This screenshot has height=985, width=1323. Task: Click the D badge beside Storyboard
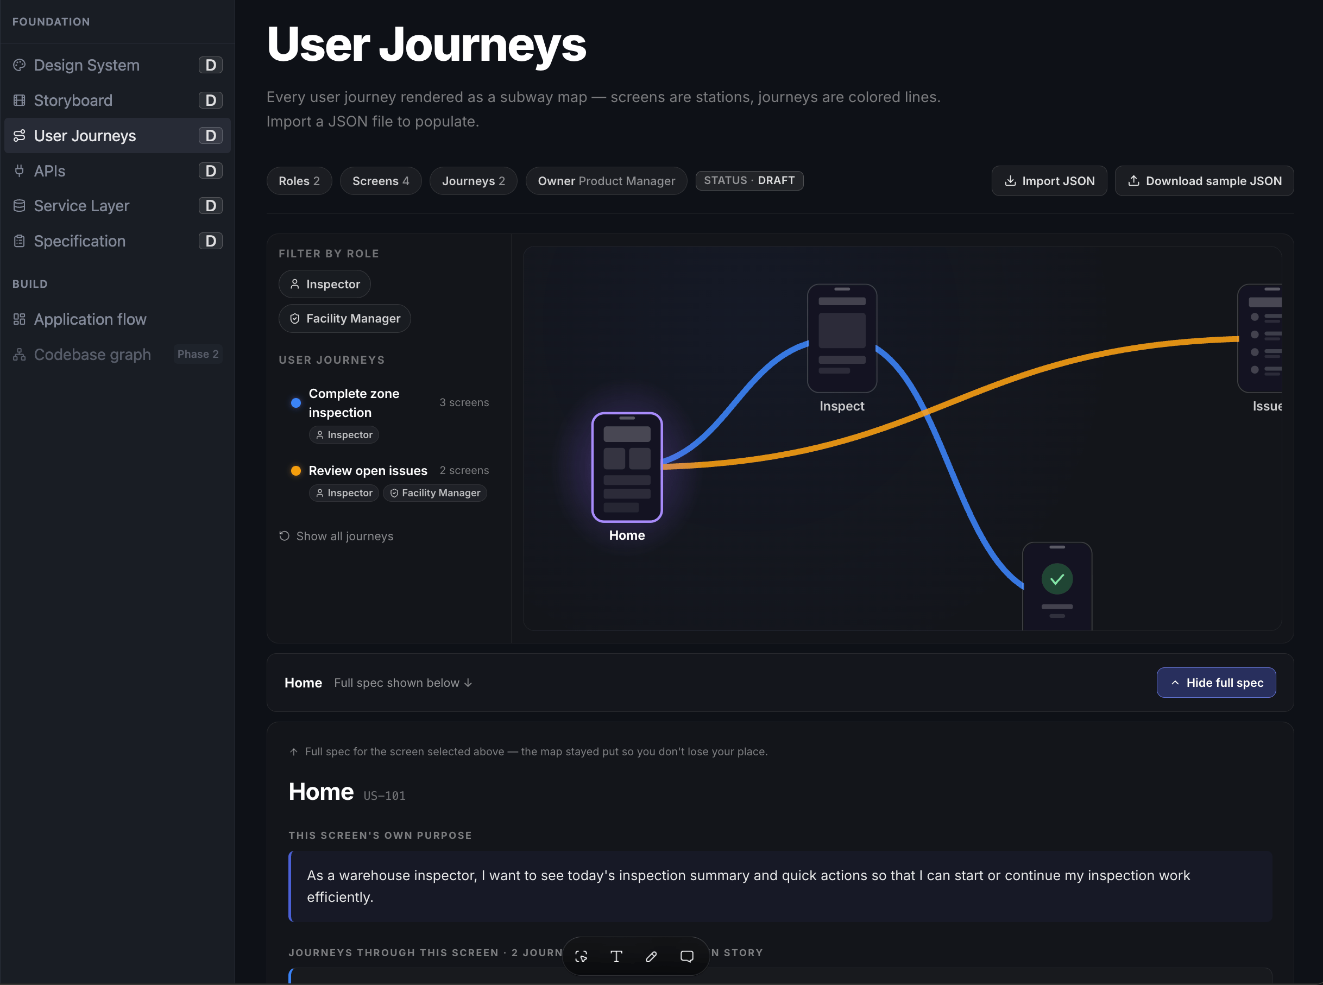click(x=211, y=100)
